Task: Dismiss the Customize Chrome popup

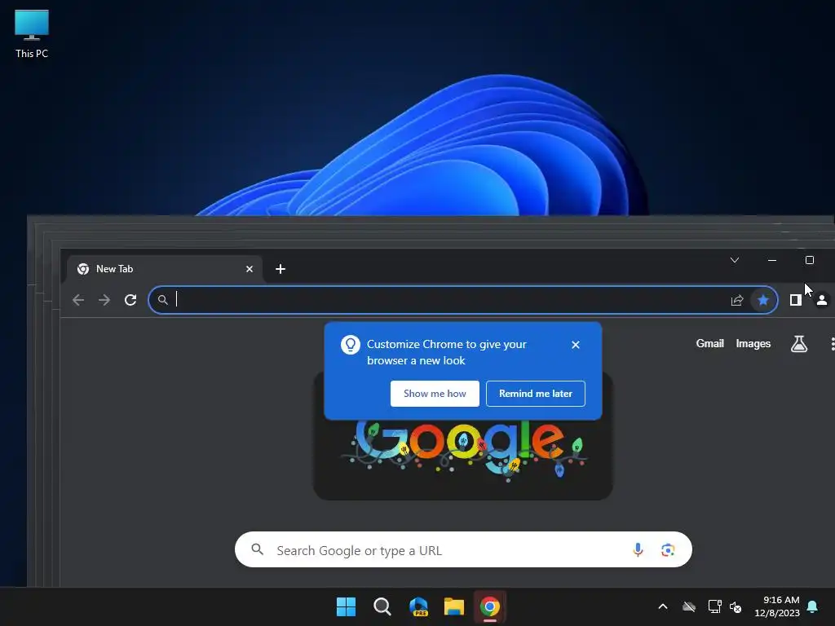Action: coord(576,345)
